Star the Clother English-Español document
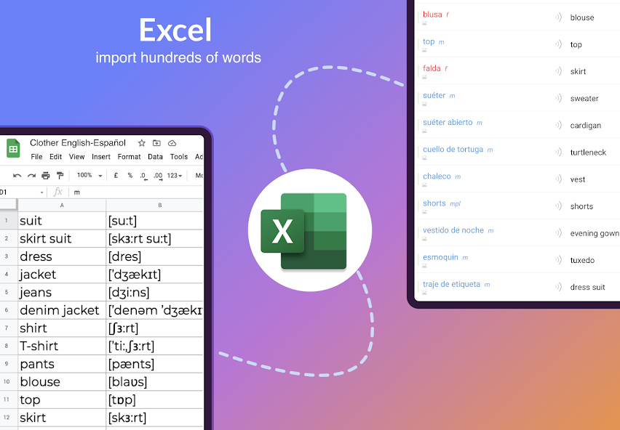This screenshot has height=430, width=620. point(142,143)
